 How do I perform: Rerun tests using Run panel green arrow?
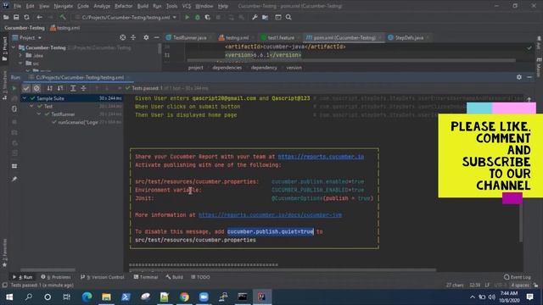point(14,88)
